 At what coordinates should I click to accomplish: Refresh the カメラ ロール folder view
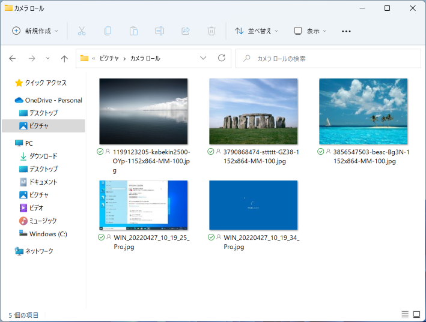point(222,58)
